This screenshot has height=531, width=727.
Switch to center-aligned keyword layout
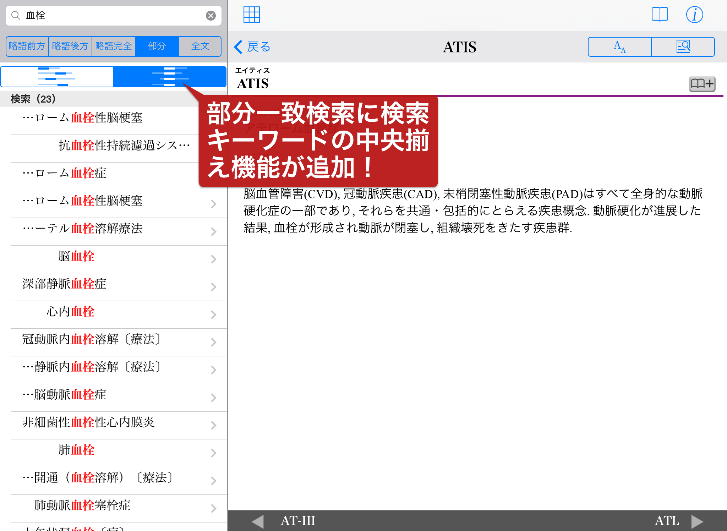(170, 77)
